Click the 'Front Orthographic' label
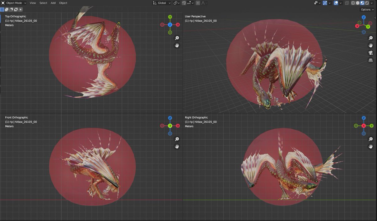This screenshot has width=377, height=221. (16, 117)
